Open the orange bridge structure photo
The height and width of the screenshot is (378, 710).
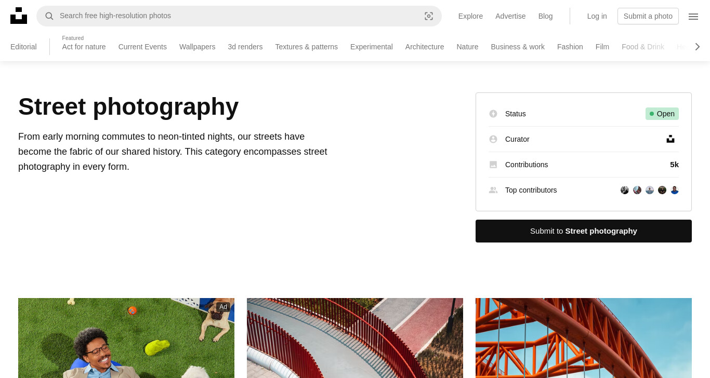[584, 338]
